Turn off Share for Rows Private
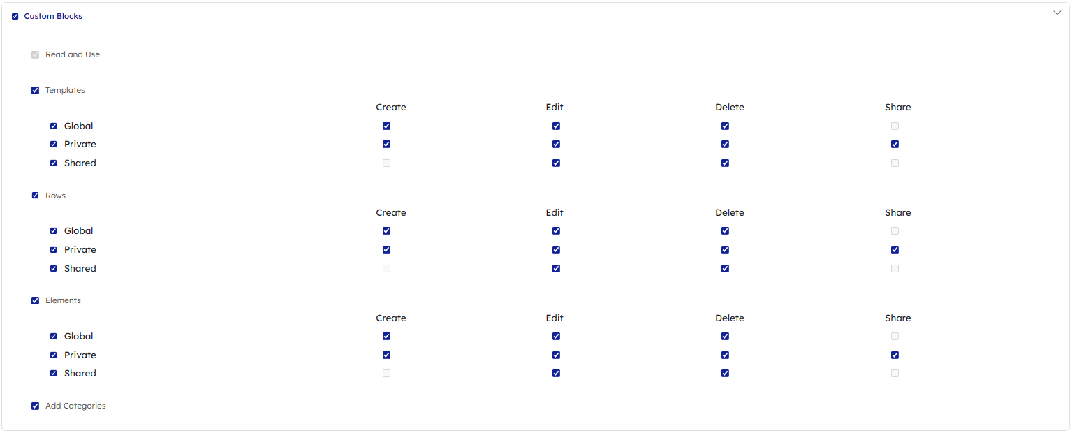1072x433 pixels. (x=895, y=250)
